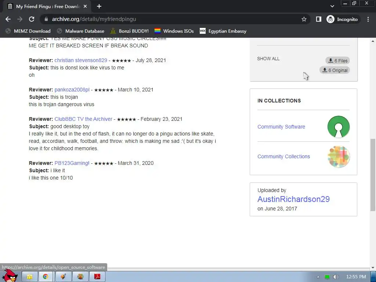Click the 'on June 28, 2017' upload date
Image resolution: width=376 pixels, height=282 pixels.
pyautogui.click(x=277, y=209)
